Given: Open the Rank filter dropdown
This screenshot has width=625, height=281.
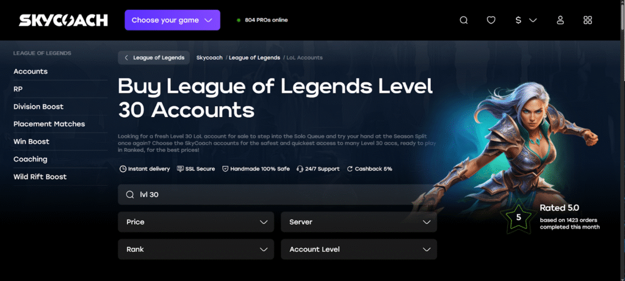Looking at the screenshot, I should click(x=196, y=249).
